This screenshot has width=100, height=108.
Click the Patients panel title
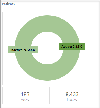tap(8, 4)
